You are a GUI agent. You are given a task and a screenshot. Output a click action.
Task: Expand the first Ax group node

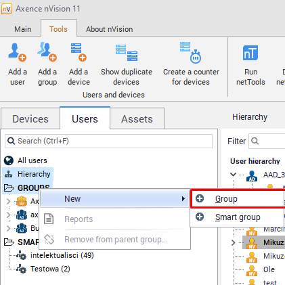coord(8,201)
